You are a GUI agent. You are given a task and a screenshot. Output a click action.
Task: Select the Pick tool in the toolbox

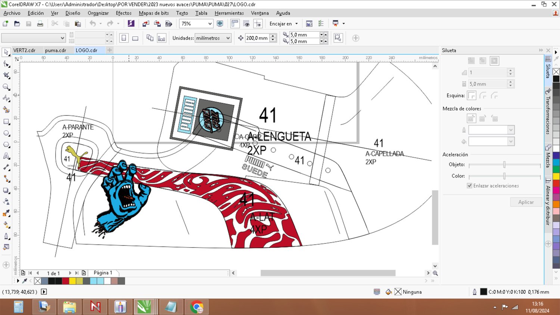(x=6, y=52)
